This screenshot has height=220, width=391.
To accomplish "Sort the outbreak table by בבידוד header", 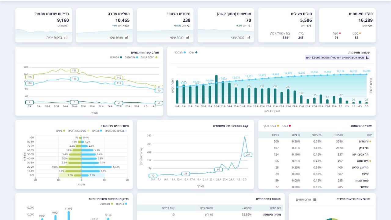I will pyautogui.click(x=275, y=135).
